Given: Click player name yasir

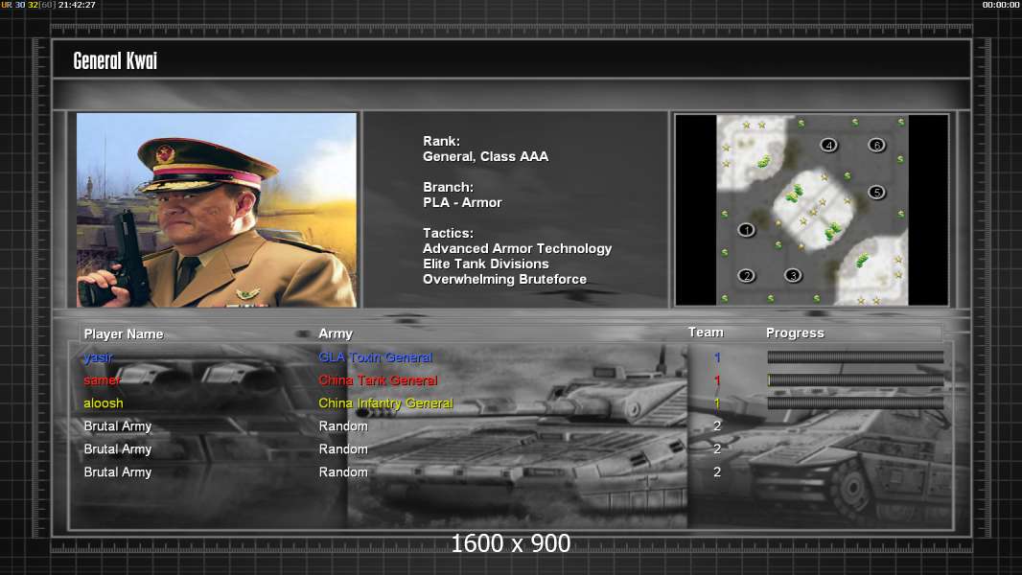Looking at the screenshot, I should point(99,357).
